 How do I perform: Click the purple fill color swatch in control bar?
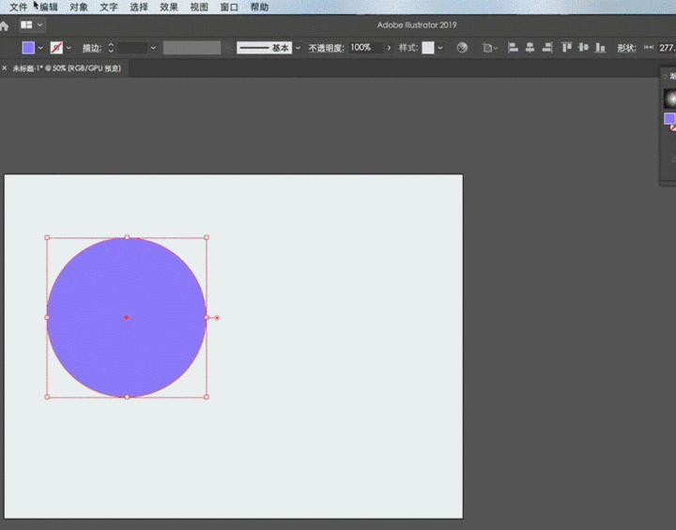[x=28, y=48]
